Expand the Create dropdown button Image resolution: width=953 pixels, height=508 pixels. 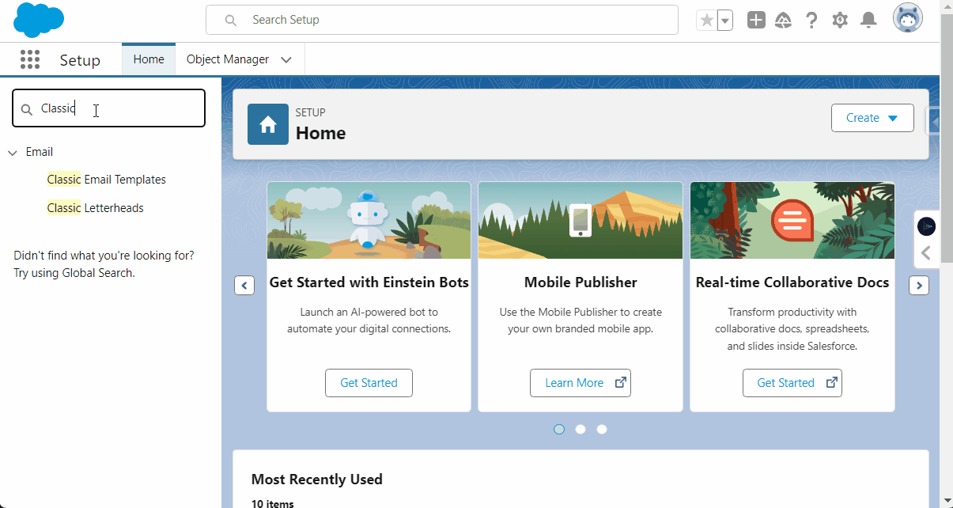(872, 118)
